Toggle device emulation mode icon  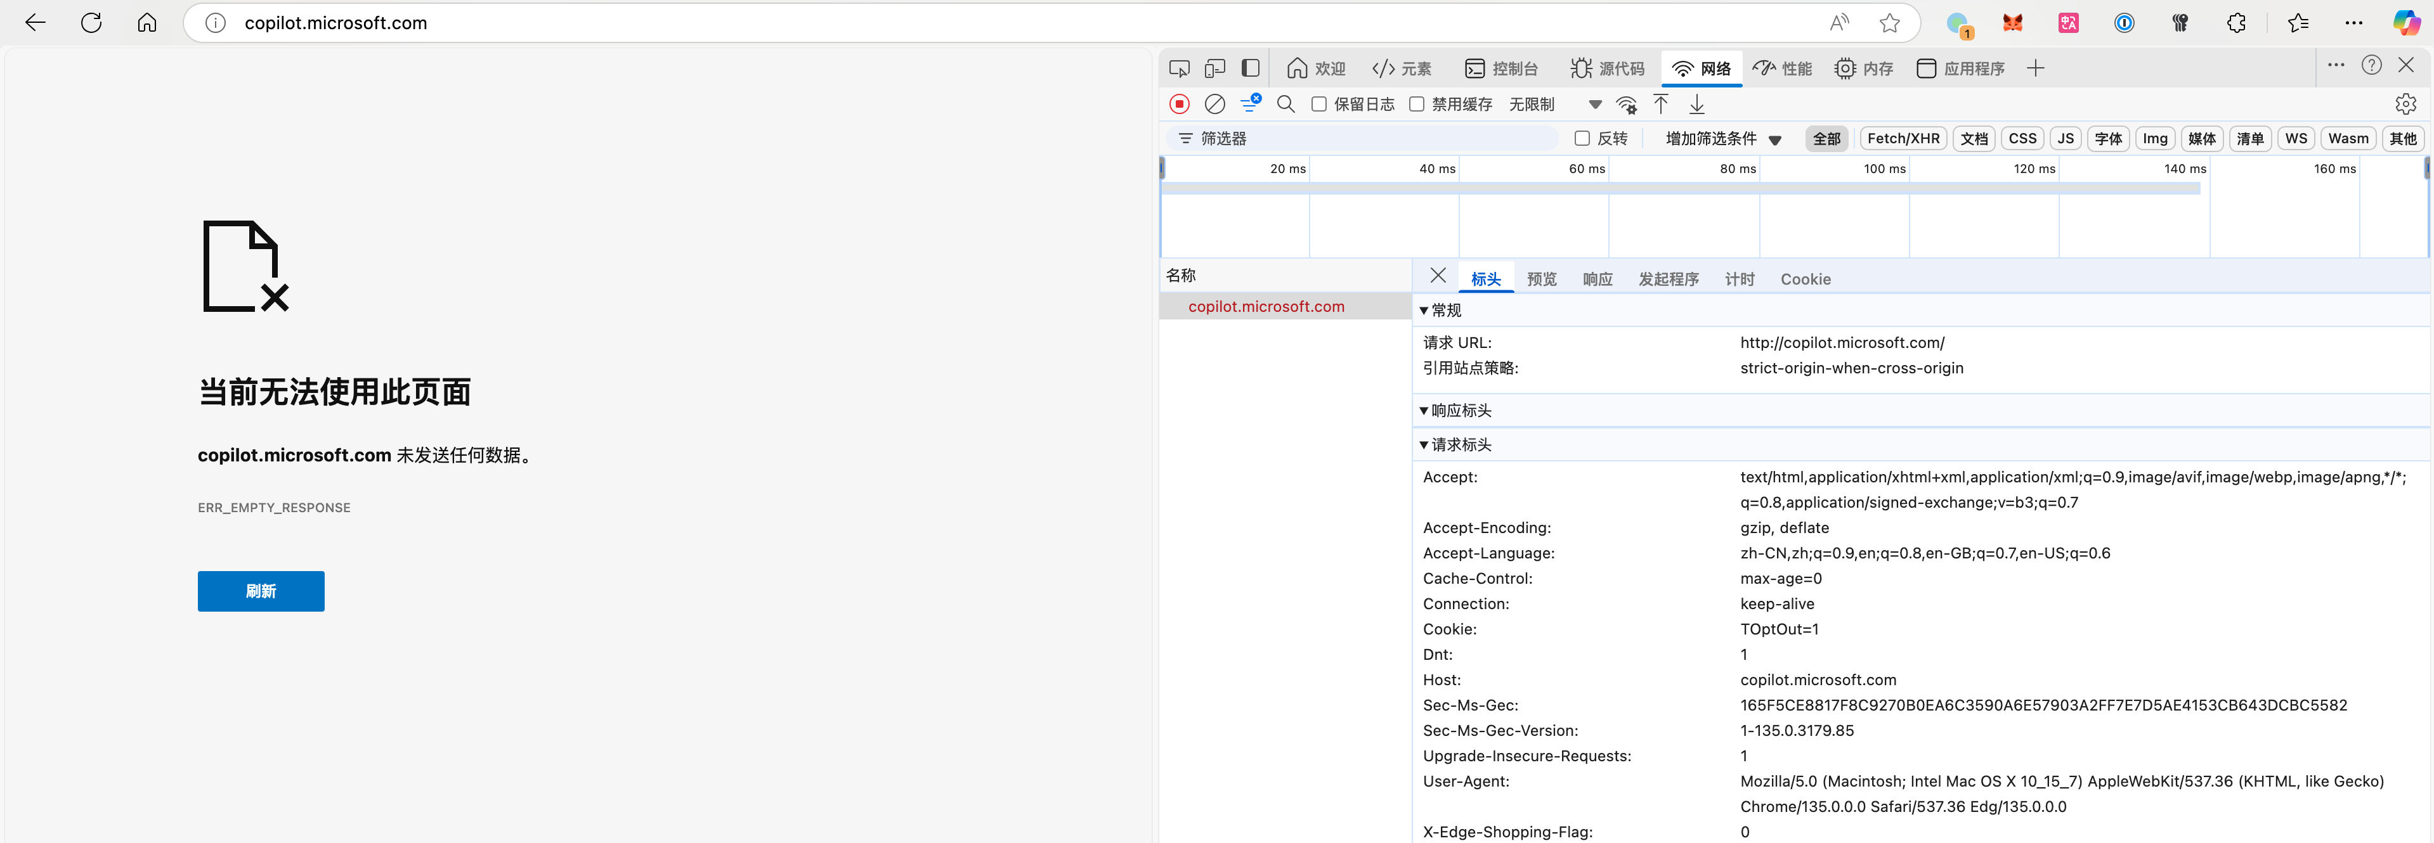1215,68
